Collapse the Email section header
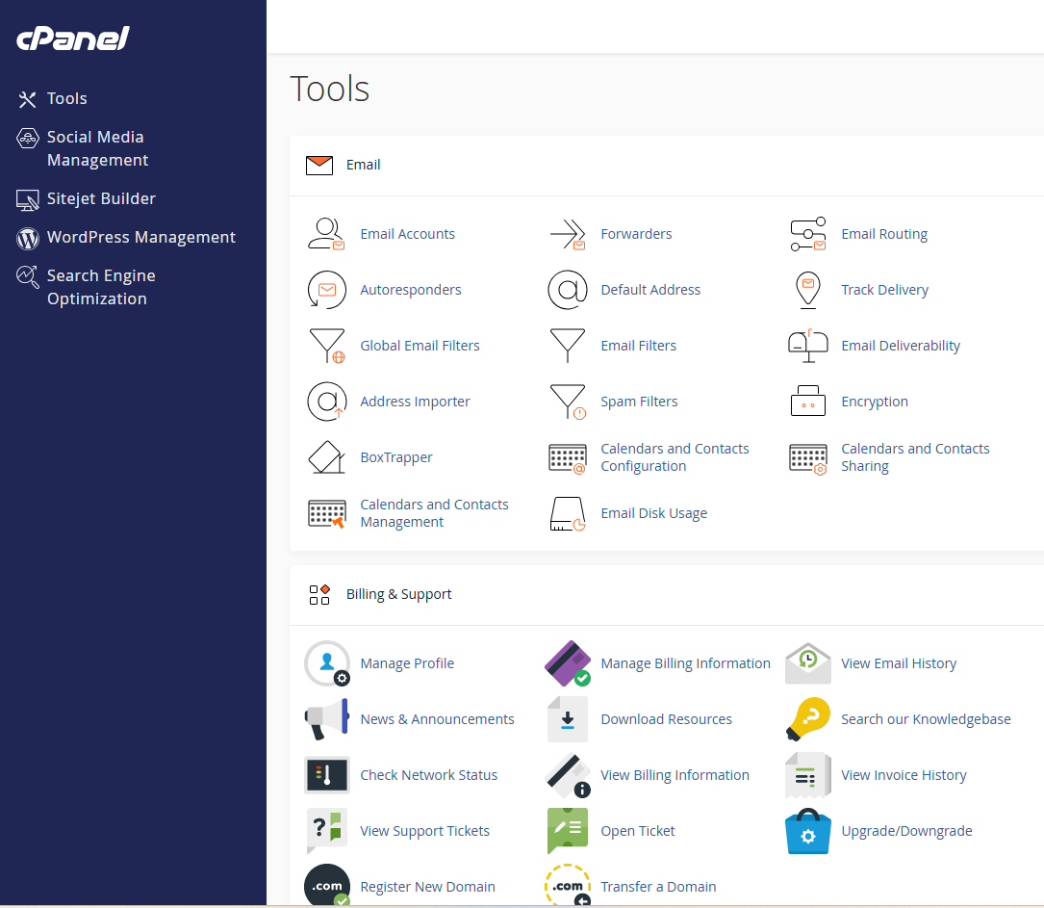The width and height of the screenshot is (1044, 908). tap(667, 166)
